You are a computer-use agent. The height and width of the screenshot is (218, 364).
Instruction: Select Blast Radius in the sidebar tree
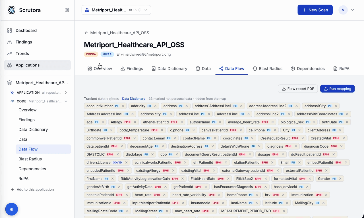tap(43, 159)
